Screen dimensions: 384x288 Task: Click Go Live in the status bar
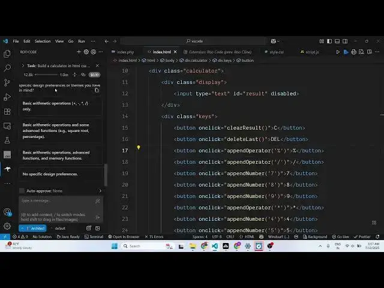tap(340, 236)
